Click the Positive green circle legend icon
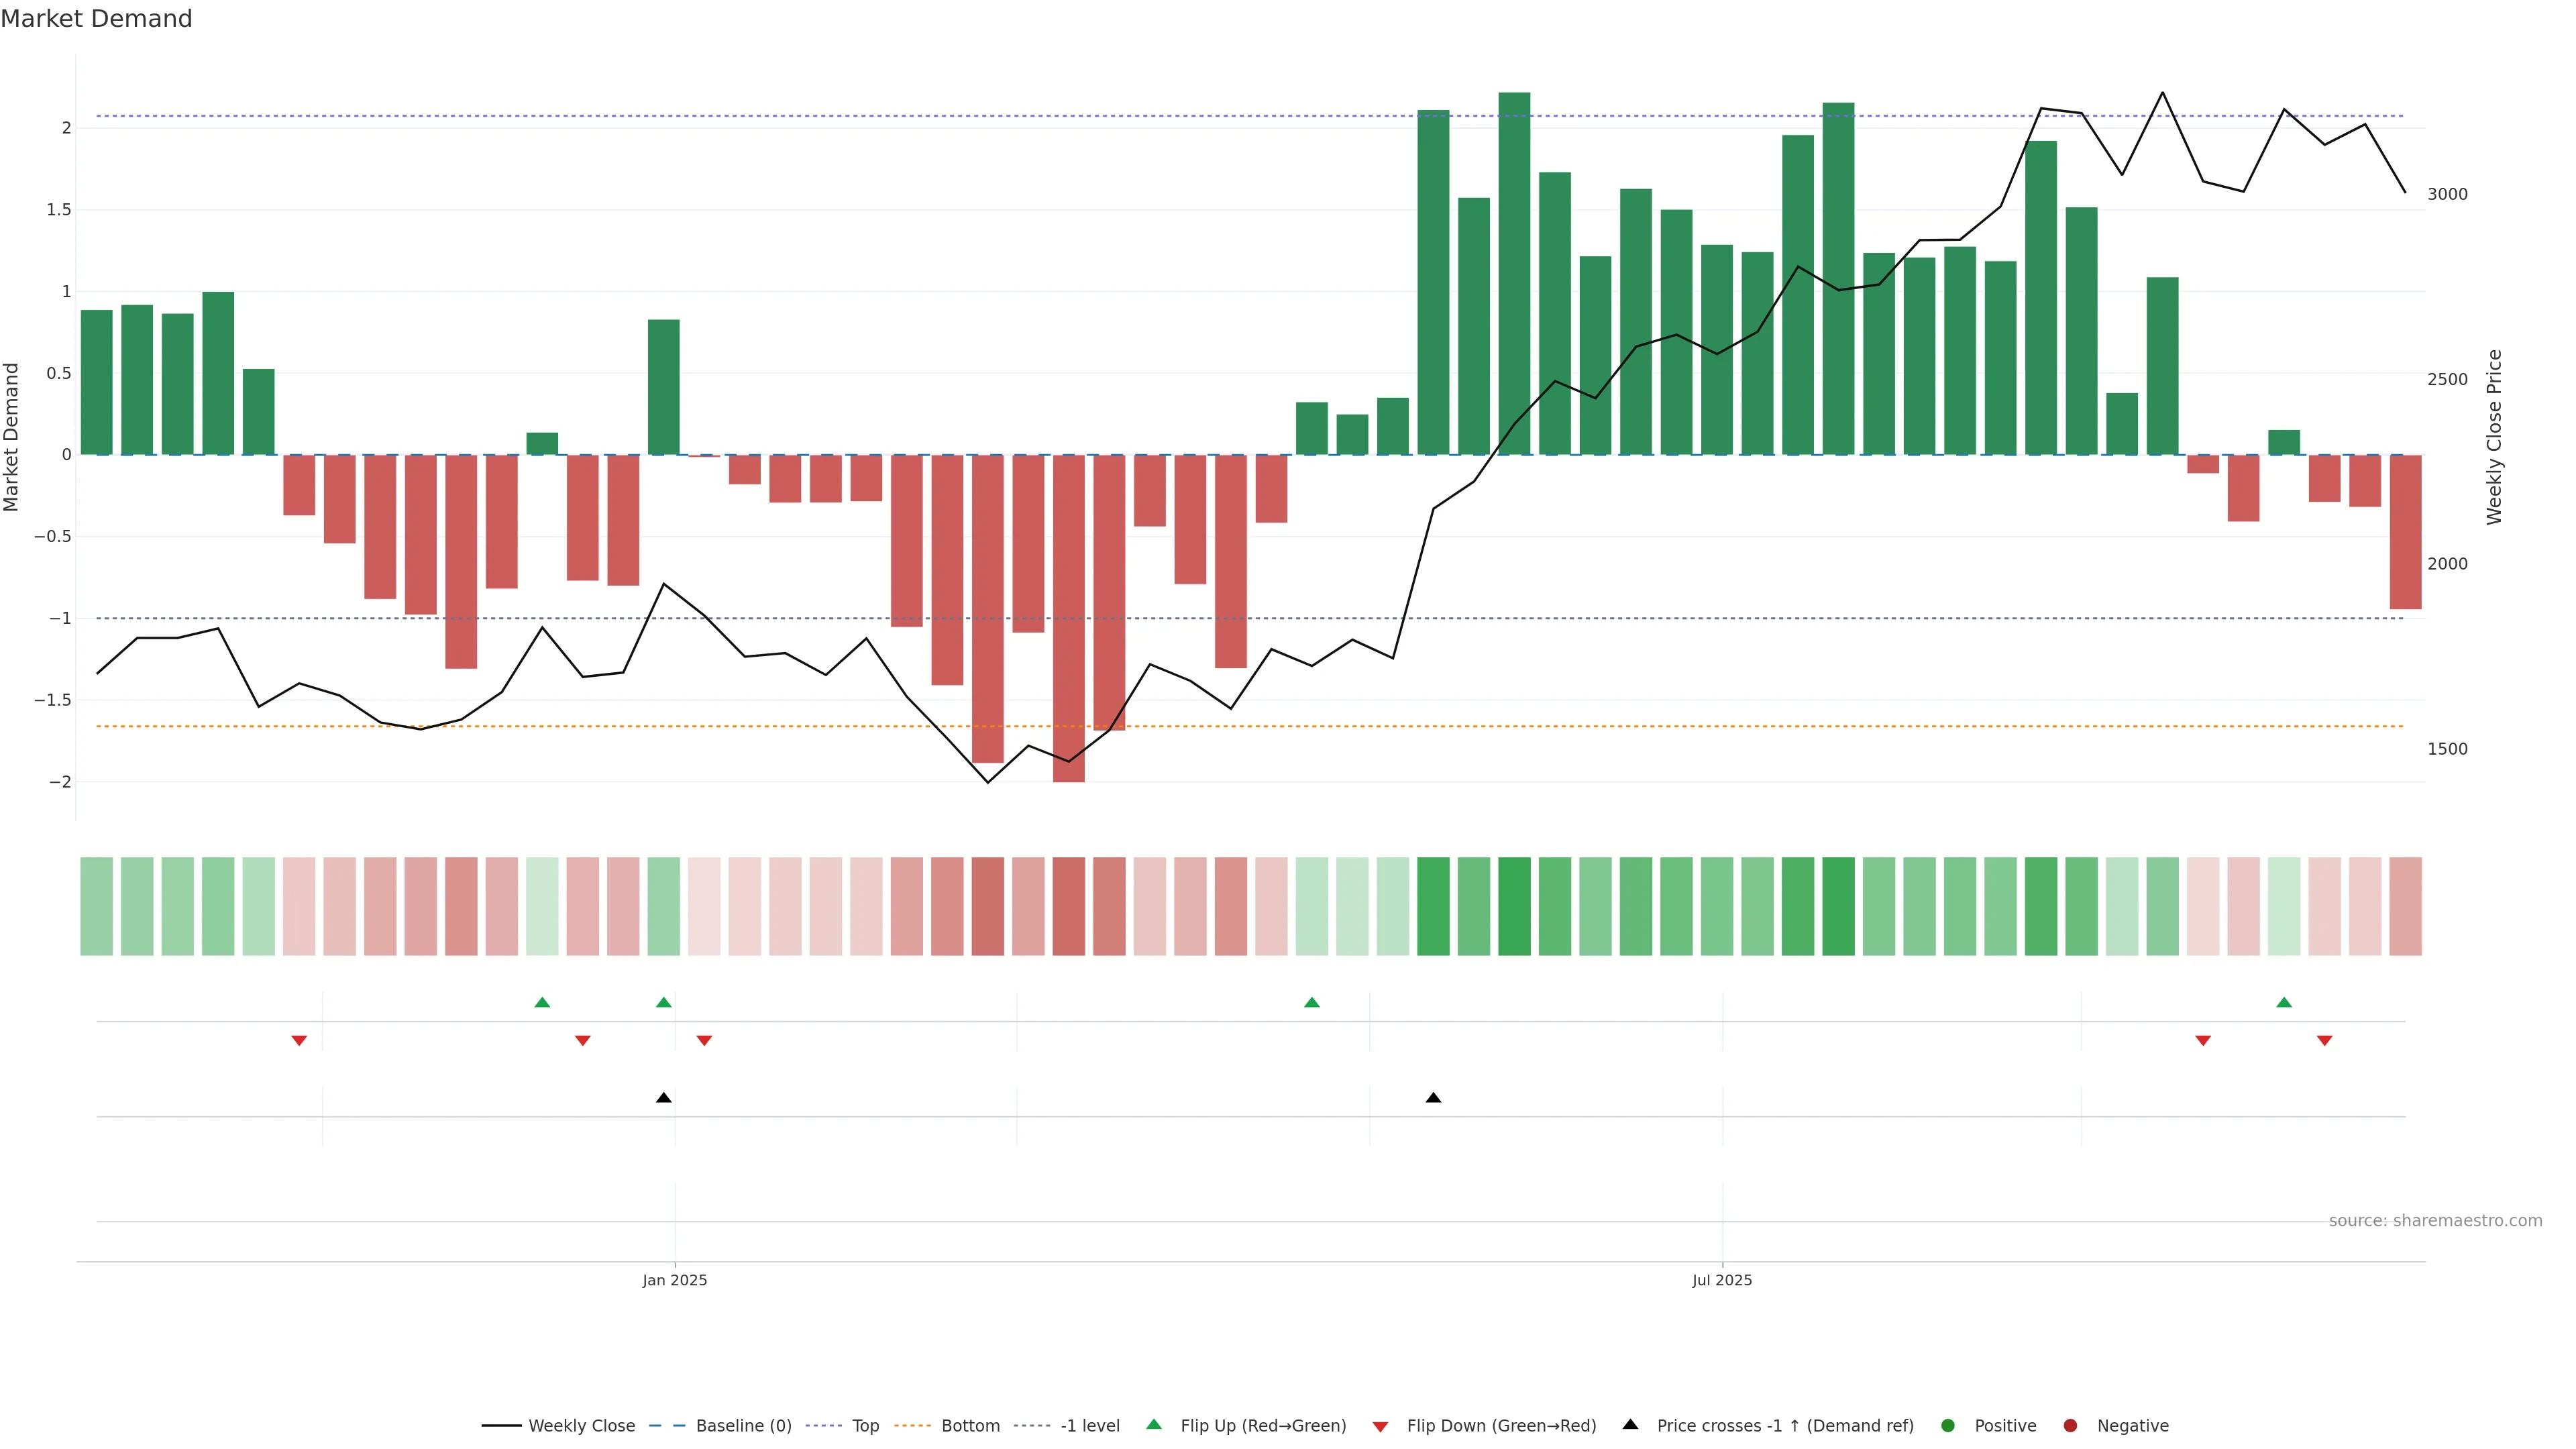2576x1449 pixels. (x=1947, y=1426)
